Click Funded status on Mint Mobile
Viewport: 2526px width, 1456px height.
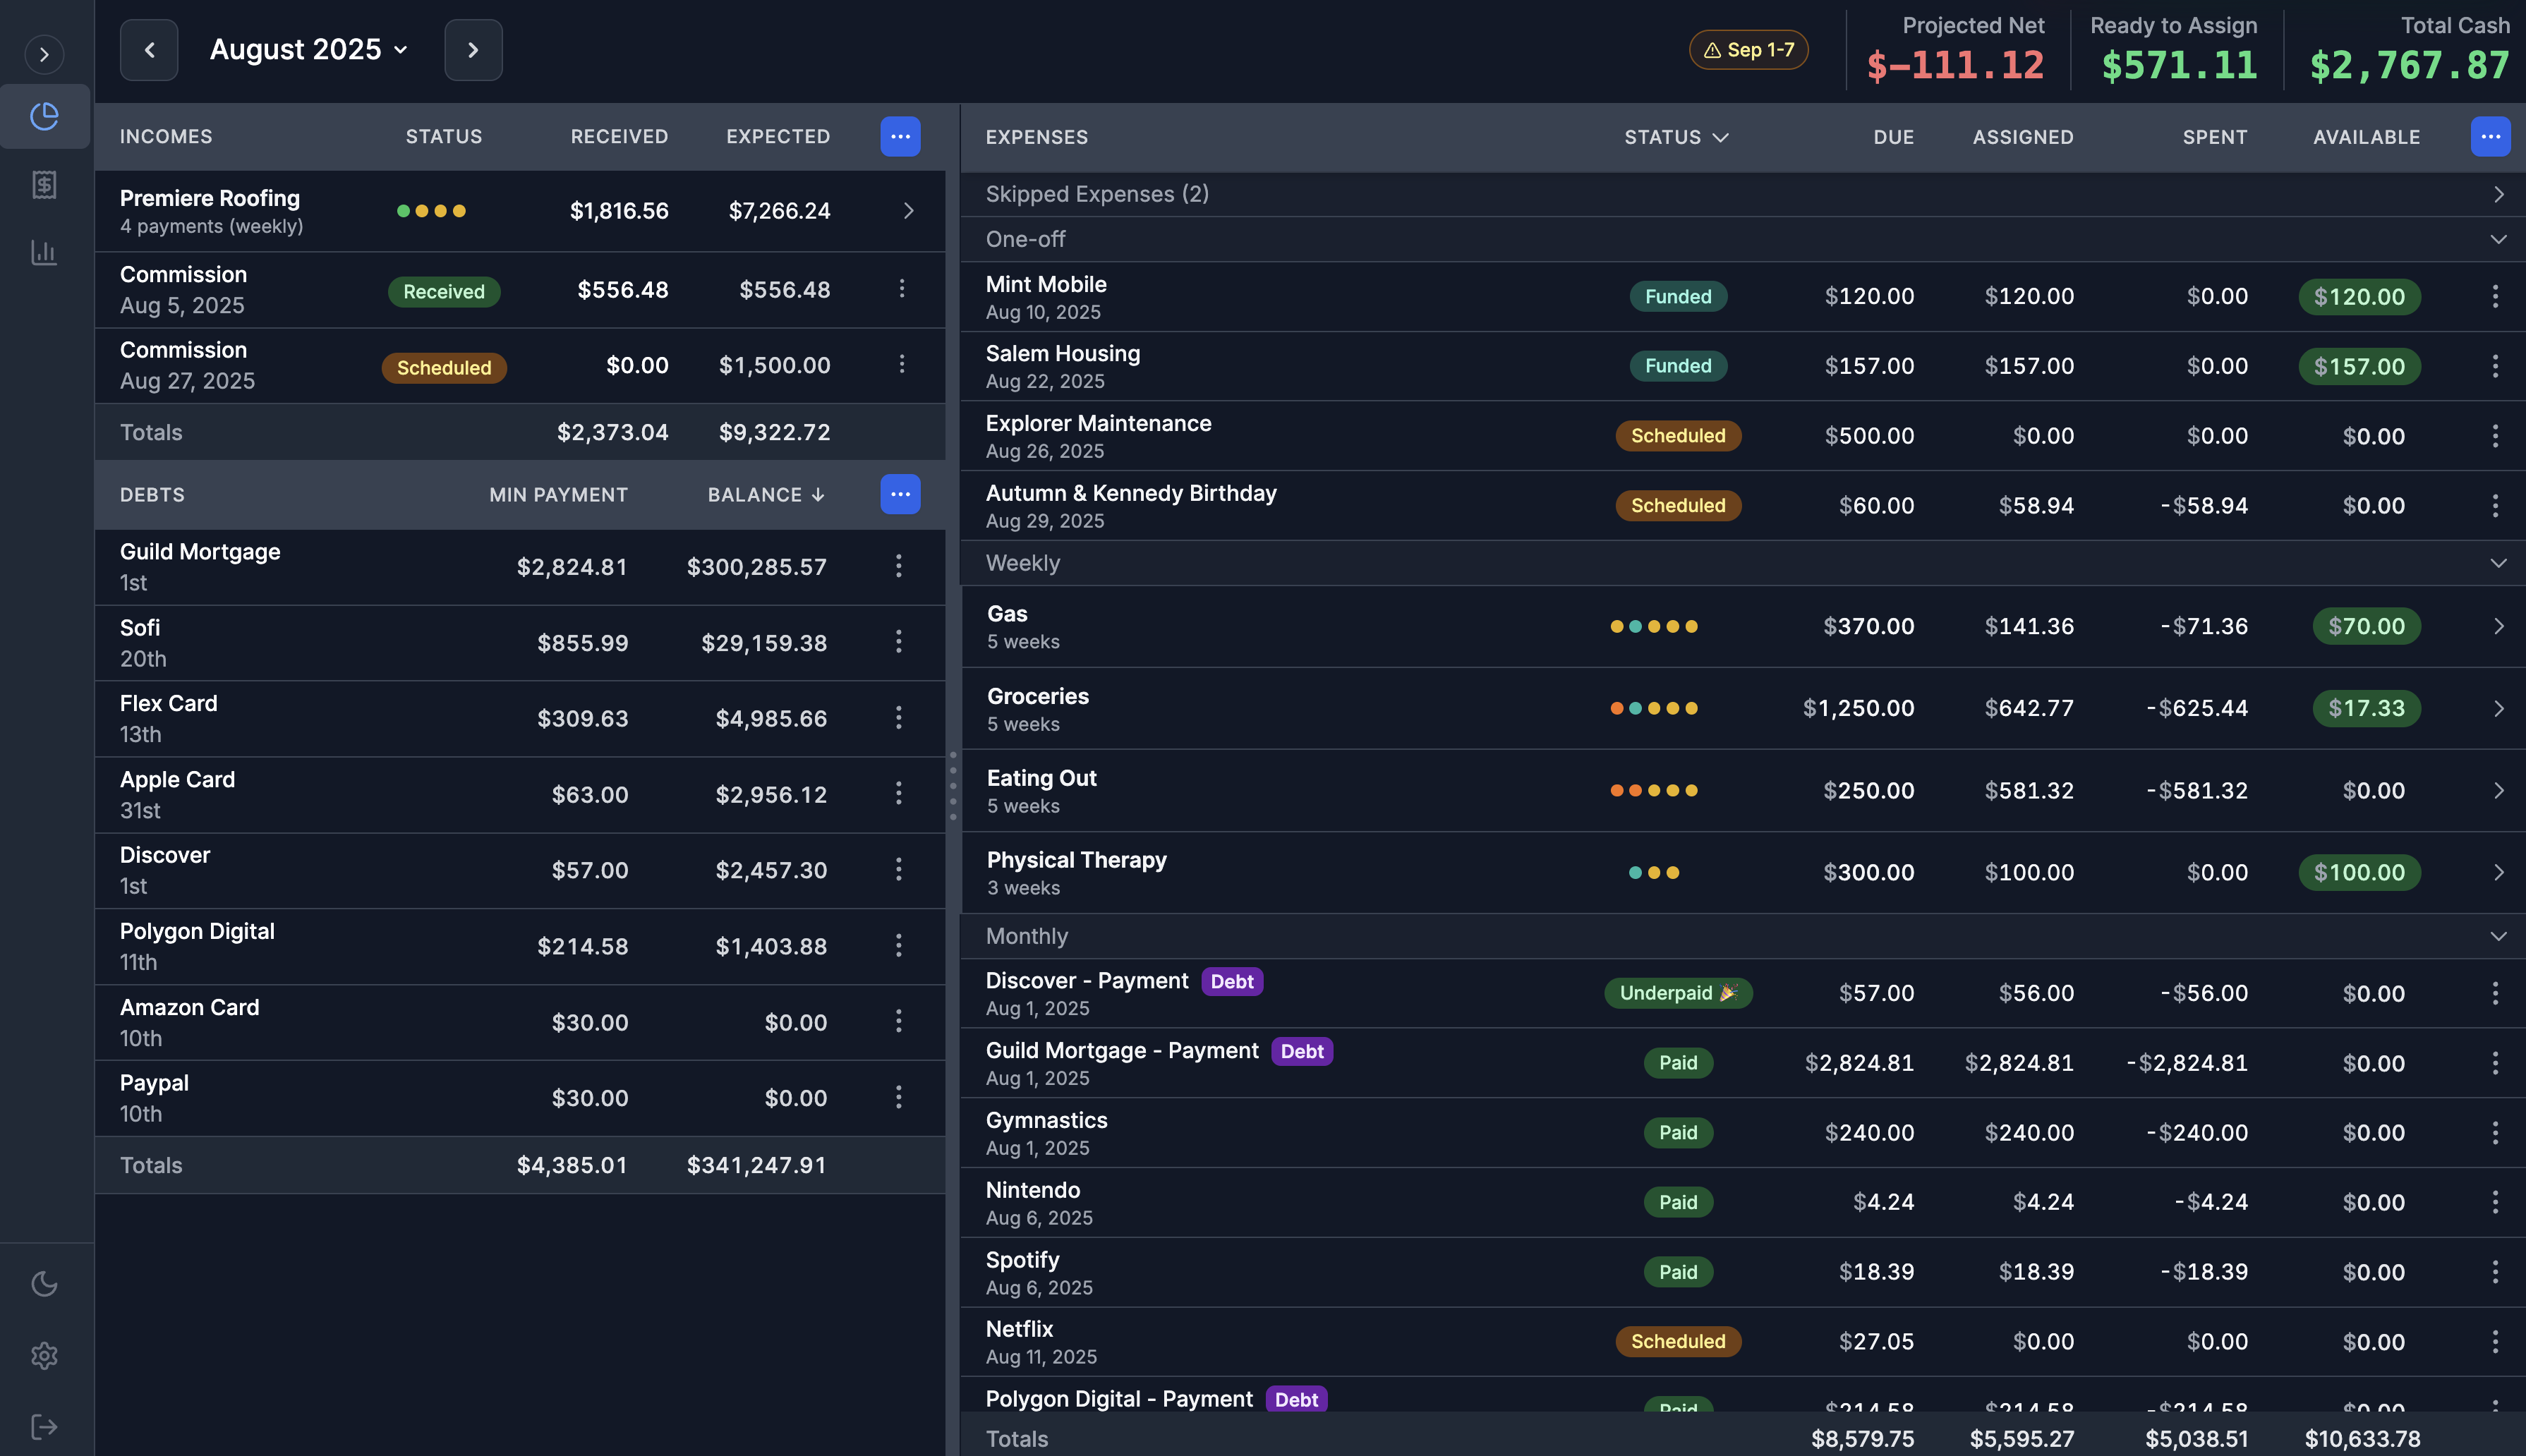(x=1678, y=296)
